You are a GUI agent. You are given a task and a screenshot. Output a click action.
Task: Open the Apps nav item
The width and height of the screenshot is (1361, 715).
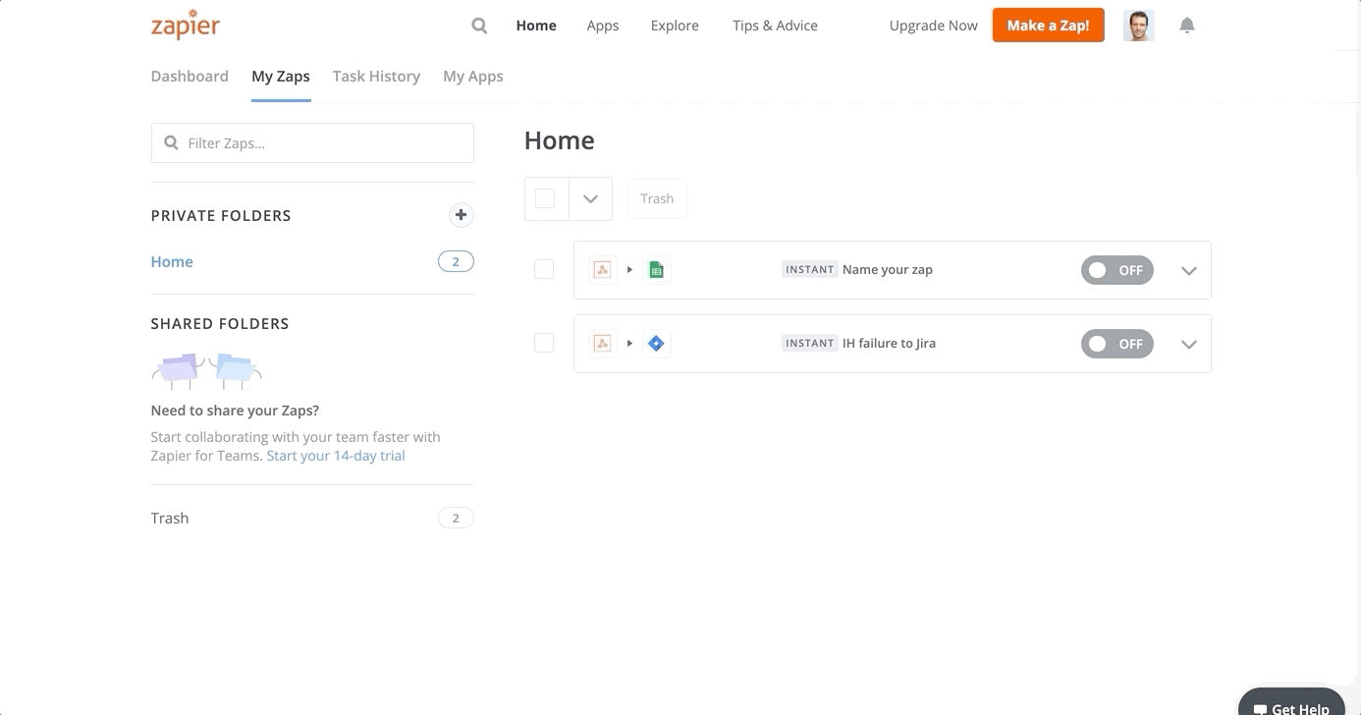pyautogui.click(x=603, y=26)
